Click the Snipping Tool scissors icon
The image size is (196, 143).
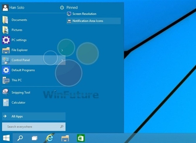(6, 92)
